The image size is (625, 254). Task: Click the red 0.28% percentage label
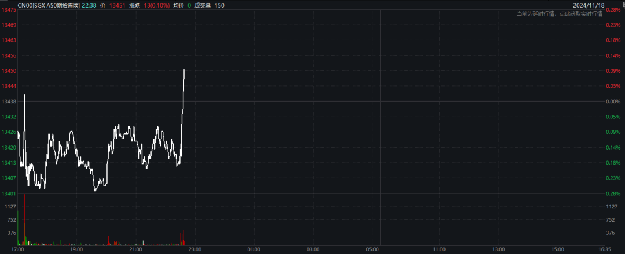coord(613,10)
